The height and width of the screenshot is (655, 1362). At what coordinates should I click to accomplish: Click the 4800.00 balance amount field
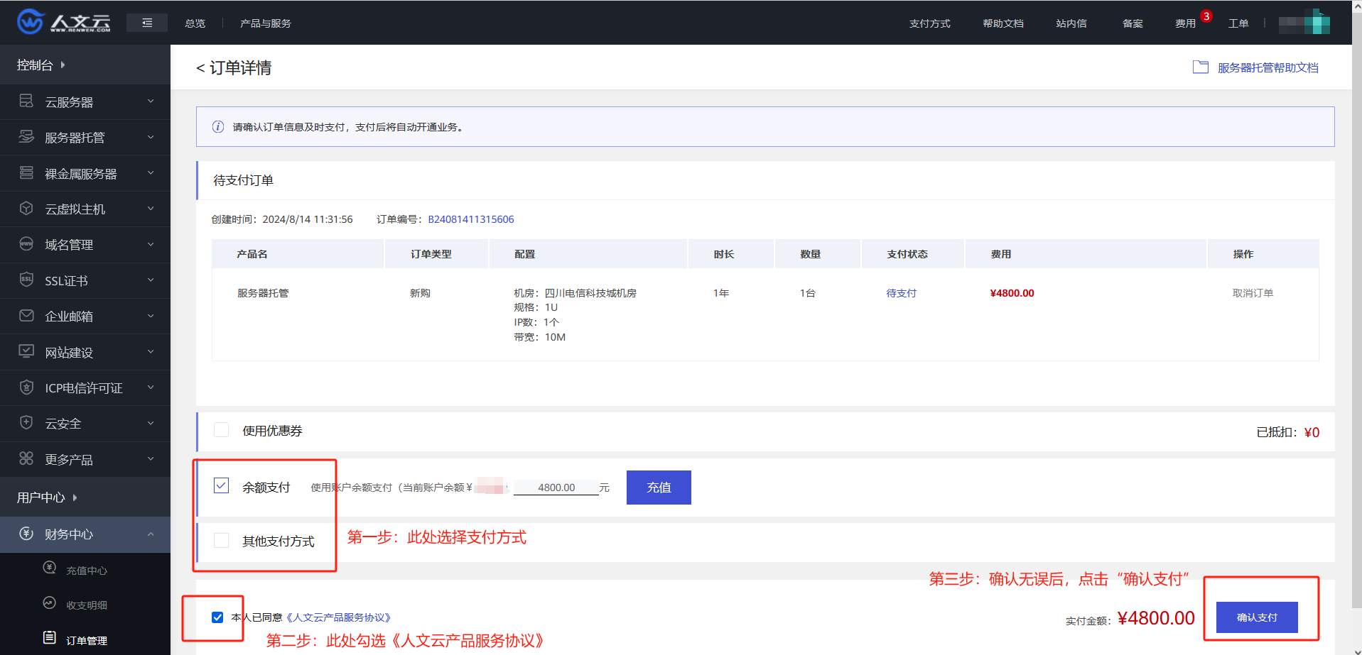[556, 488]
